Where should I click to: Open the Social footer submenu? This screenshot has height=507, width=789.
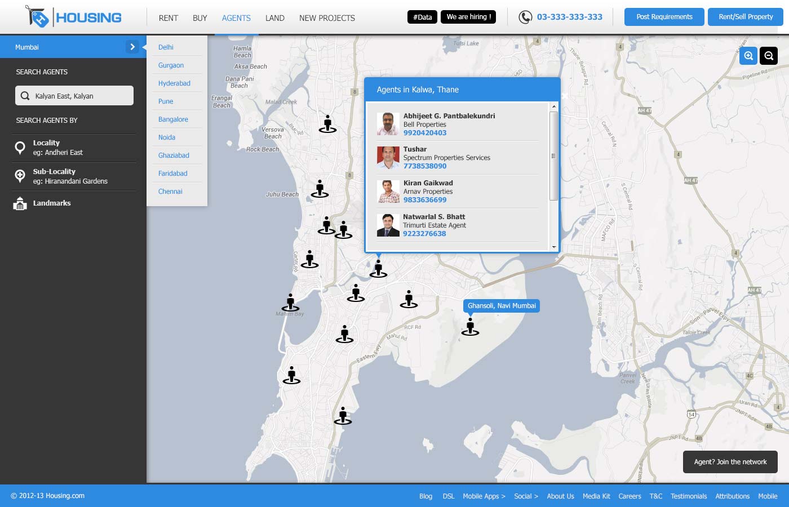point(526,496)
